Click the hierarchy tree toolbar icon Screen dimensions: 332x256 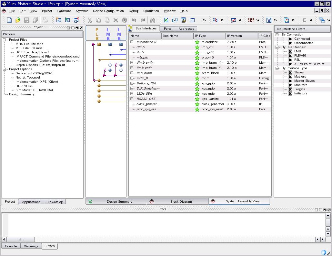[x=216, y=20]
